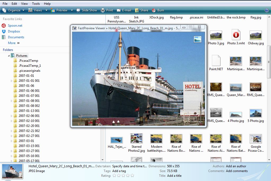Select the Photo 3.mht Opera file icon
271x181 pixels.
tap(236, 35)
